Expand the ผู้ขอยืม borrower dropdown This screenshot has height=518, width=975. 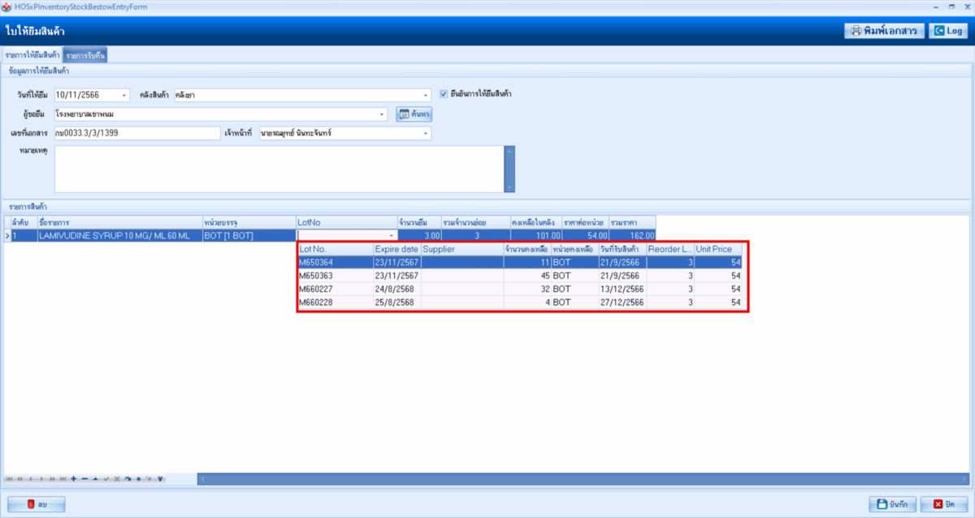pos(383,114)
